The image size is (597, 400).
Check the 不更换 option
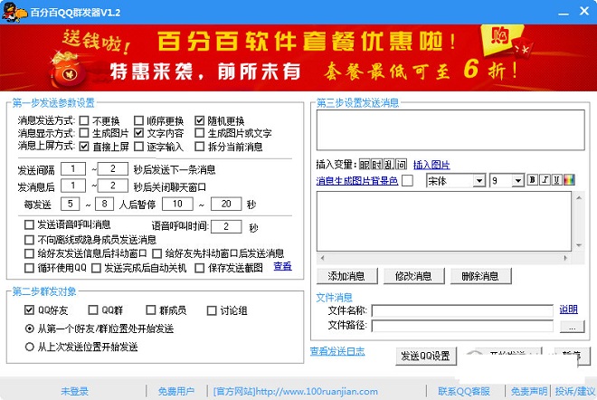[x=84, y=120]
